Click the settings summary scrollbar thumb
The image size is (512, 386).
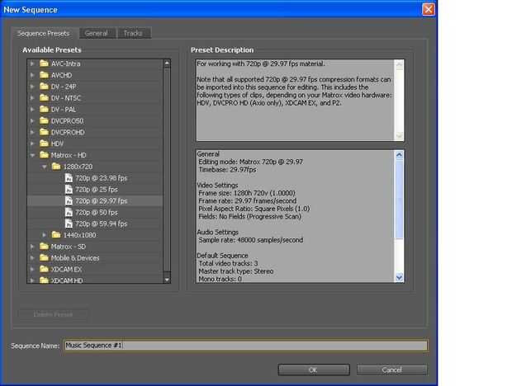point(399,199)
